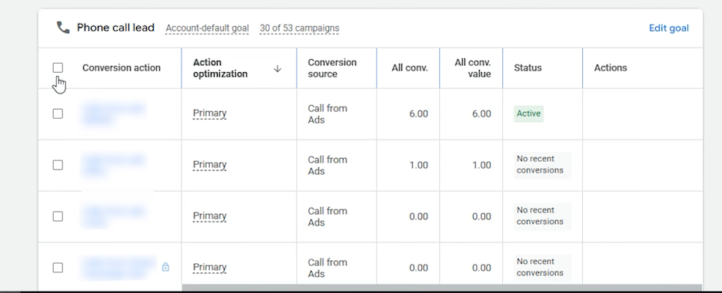Open Primary setting in the first row

(x=209, y=114)
